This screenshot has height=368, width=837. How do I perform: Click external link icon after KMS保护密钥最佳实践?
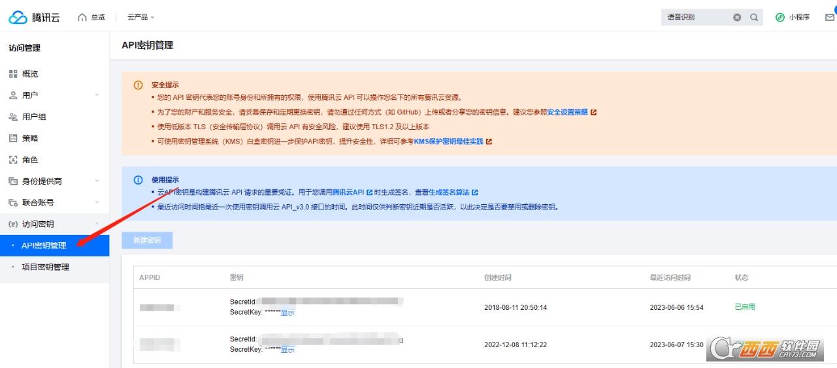click(x=489, y=141)
